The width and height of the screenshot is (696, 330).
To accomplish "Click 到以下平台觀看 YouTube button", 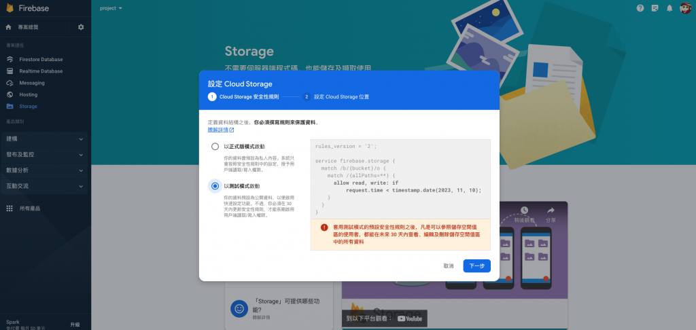I will point(385,318).
